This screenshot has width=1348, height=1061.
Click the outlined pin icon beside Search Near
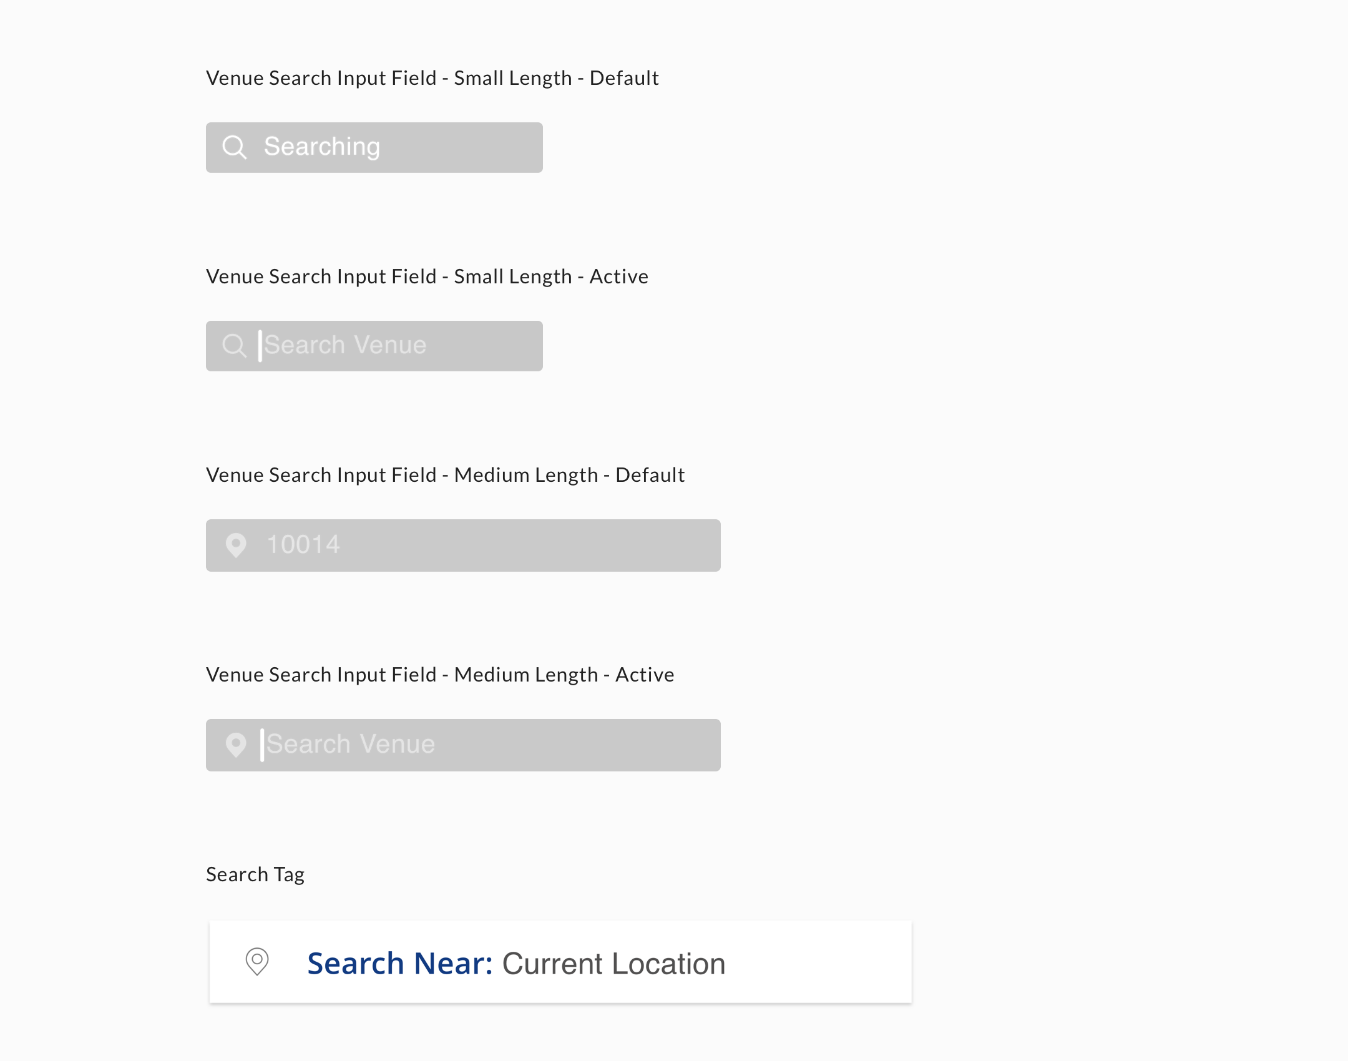[257, 962]
